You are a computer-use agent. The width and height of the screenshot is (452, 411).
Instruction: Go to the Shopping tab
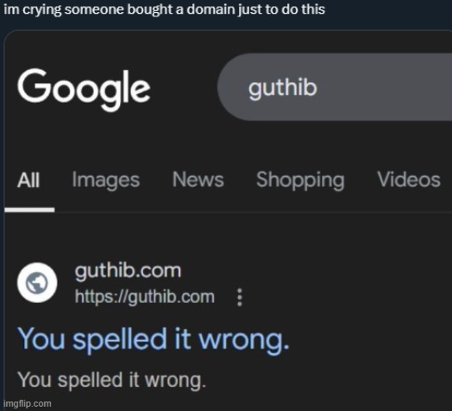click(300, 180)
